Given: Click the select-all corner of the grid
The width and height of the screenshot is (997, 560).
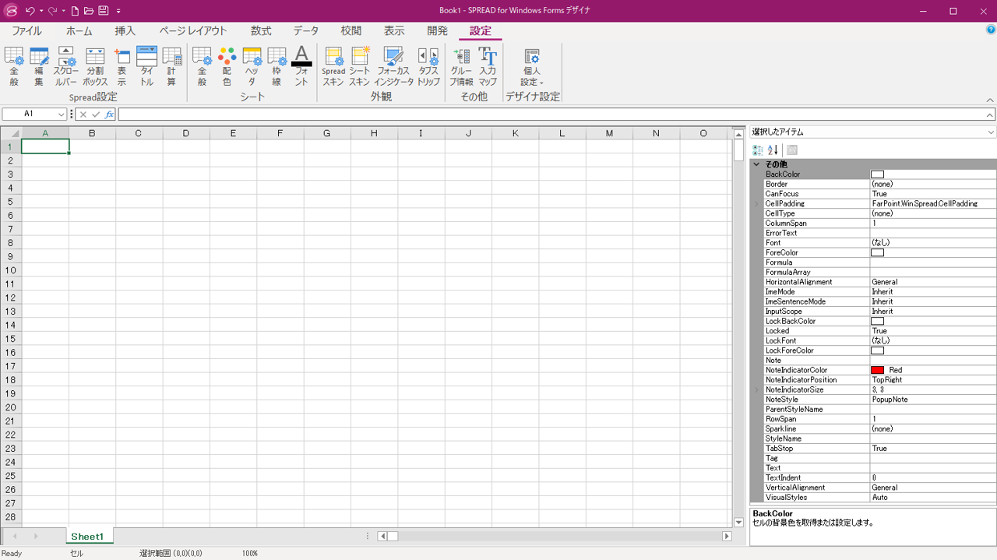Looking at the screenshot, I should (11, 133).
